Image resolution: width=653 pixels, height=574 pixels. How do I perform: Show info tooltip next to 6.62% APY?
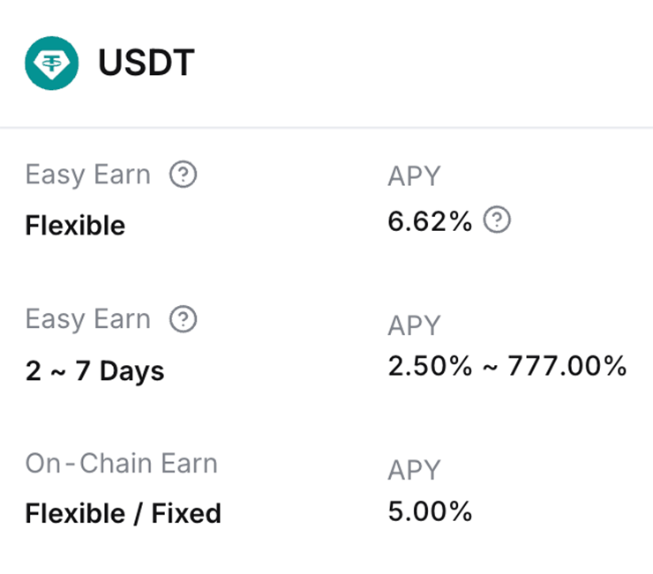coord(498,220)
